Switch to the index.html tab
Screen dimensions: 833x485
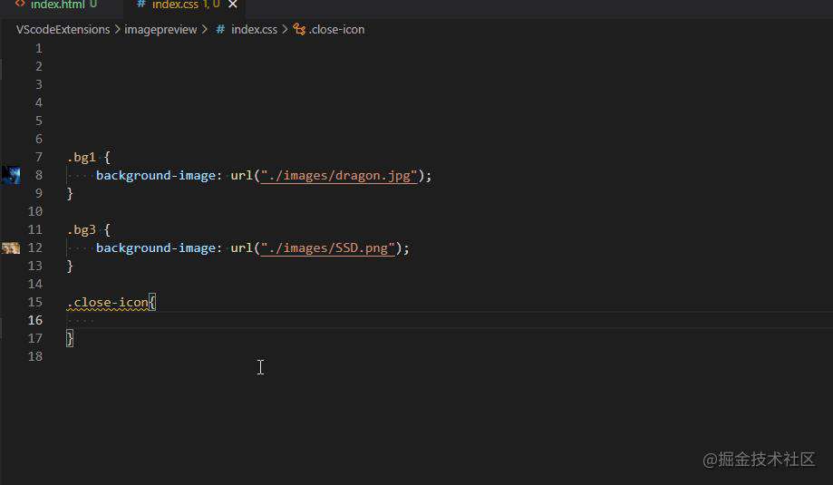(x=56, y=5)
